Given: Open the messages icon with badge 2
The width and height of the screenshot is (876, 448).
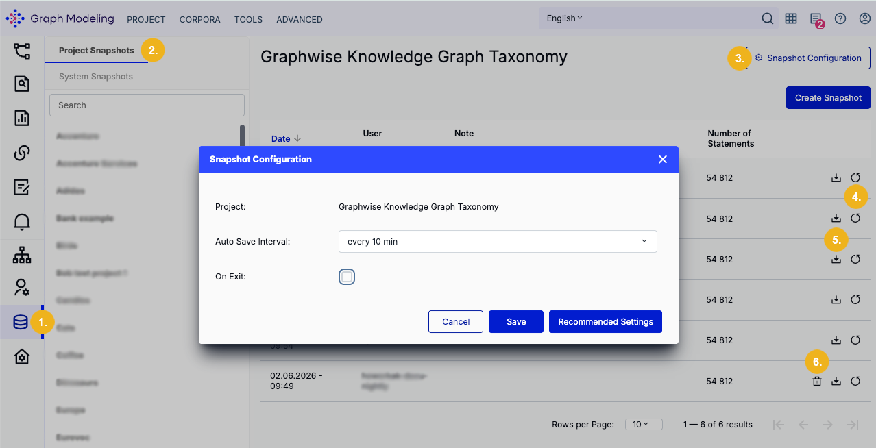Looking at the screenshot, I should (816, 19).
